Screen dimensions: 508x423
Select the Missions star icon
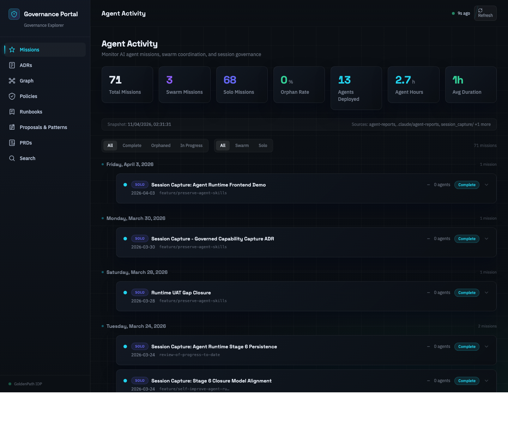[x=12, y=50]
